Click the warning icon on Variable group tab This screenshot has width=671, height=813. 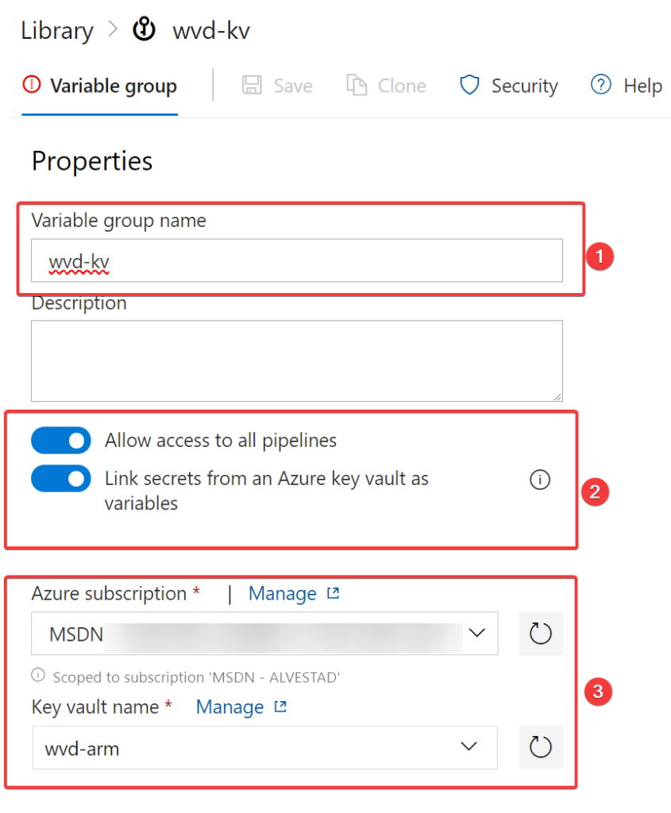click(x=32, y=85)
